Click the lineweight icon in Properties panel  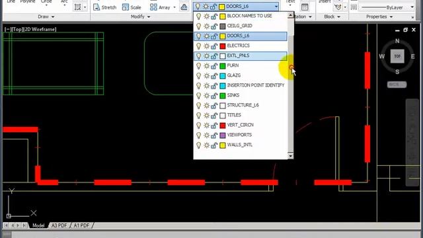[x=354, y=7]
